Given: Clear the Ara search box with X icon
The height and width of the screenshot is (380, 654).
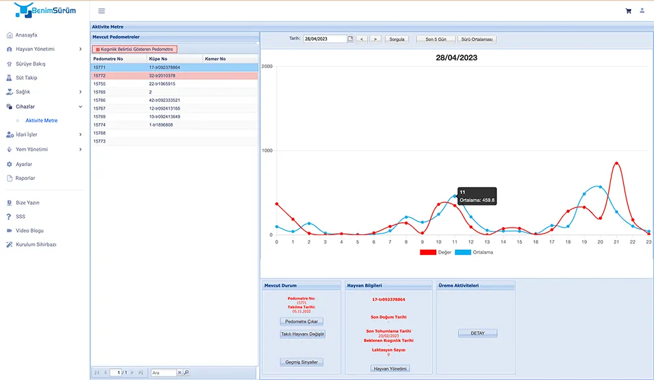Looking at the screenshot, I should tap(180, 373).
